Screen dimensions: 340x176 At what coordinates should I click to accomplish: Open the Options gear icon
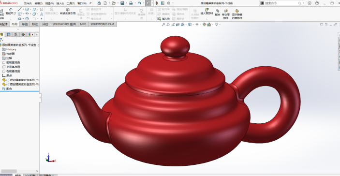[x=168, y=3]
